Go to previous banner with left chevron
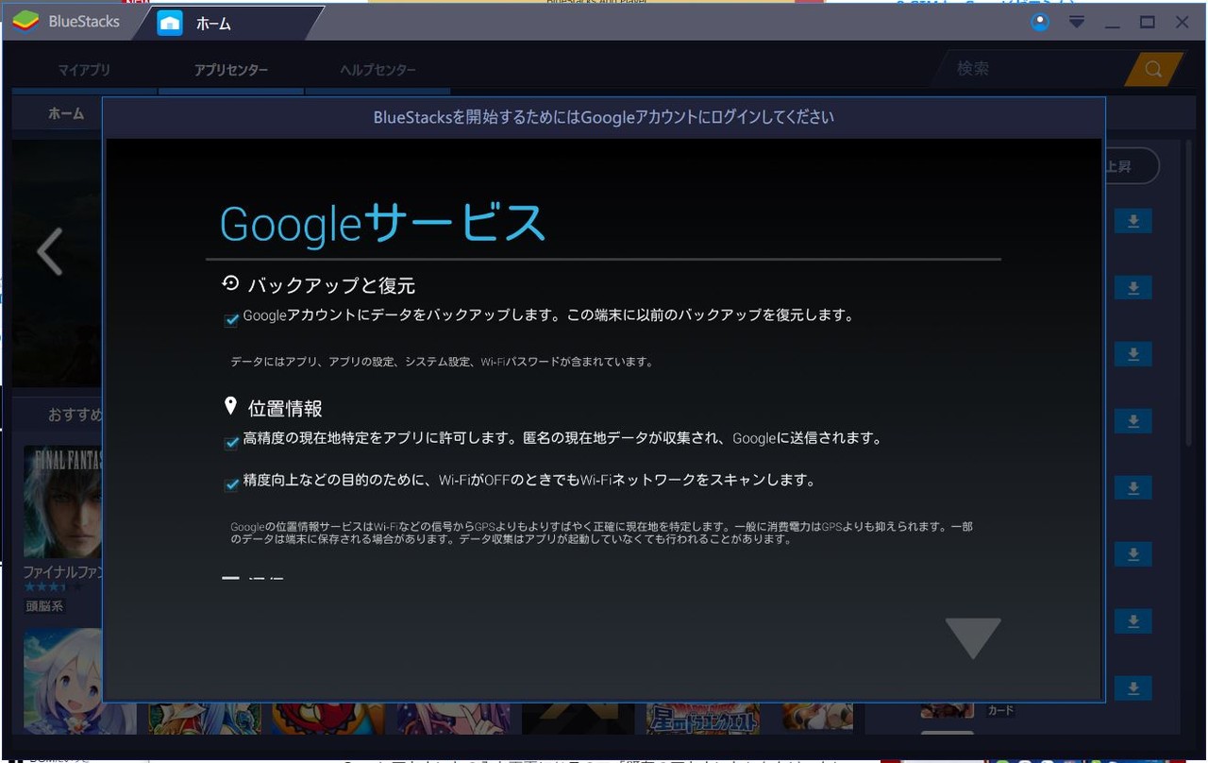 click(x=49, y=252)
